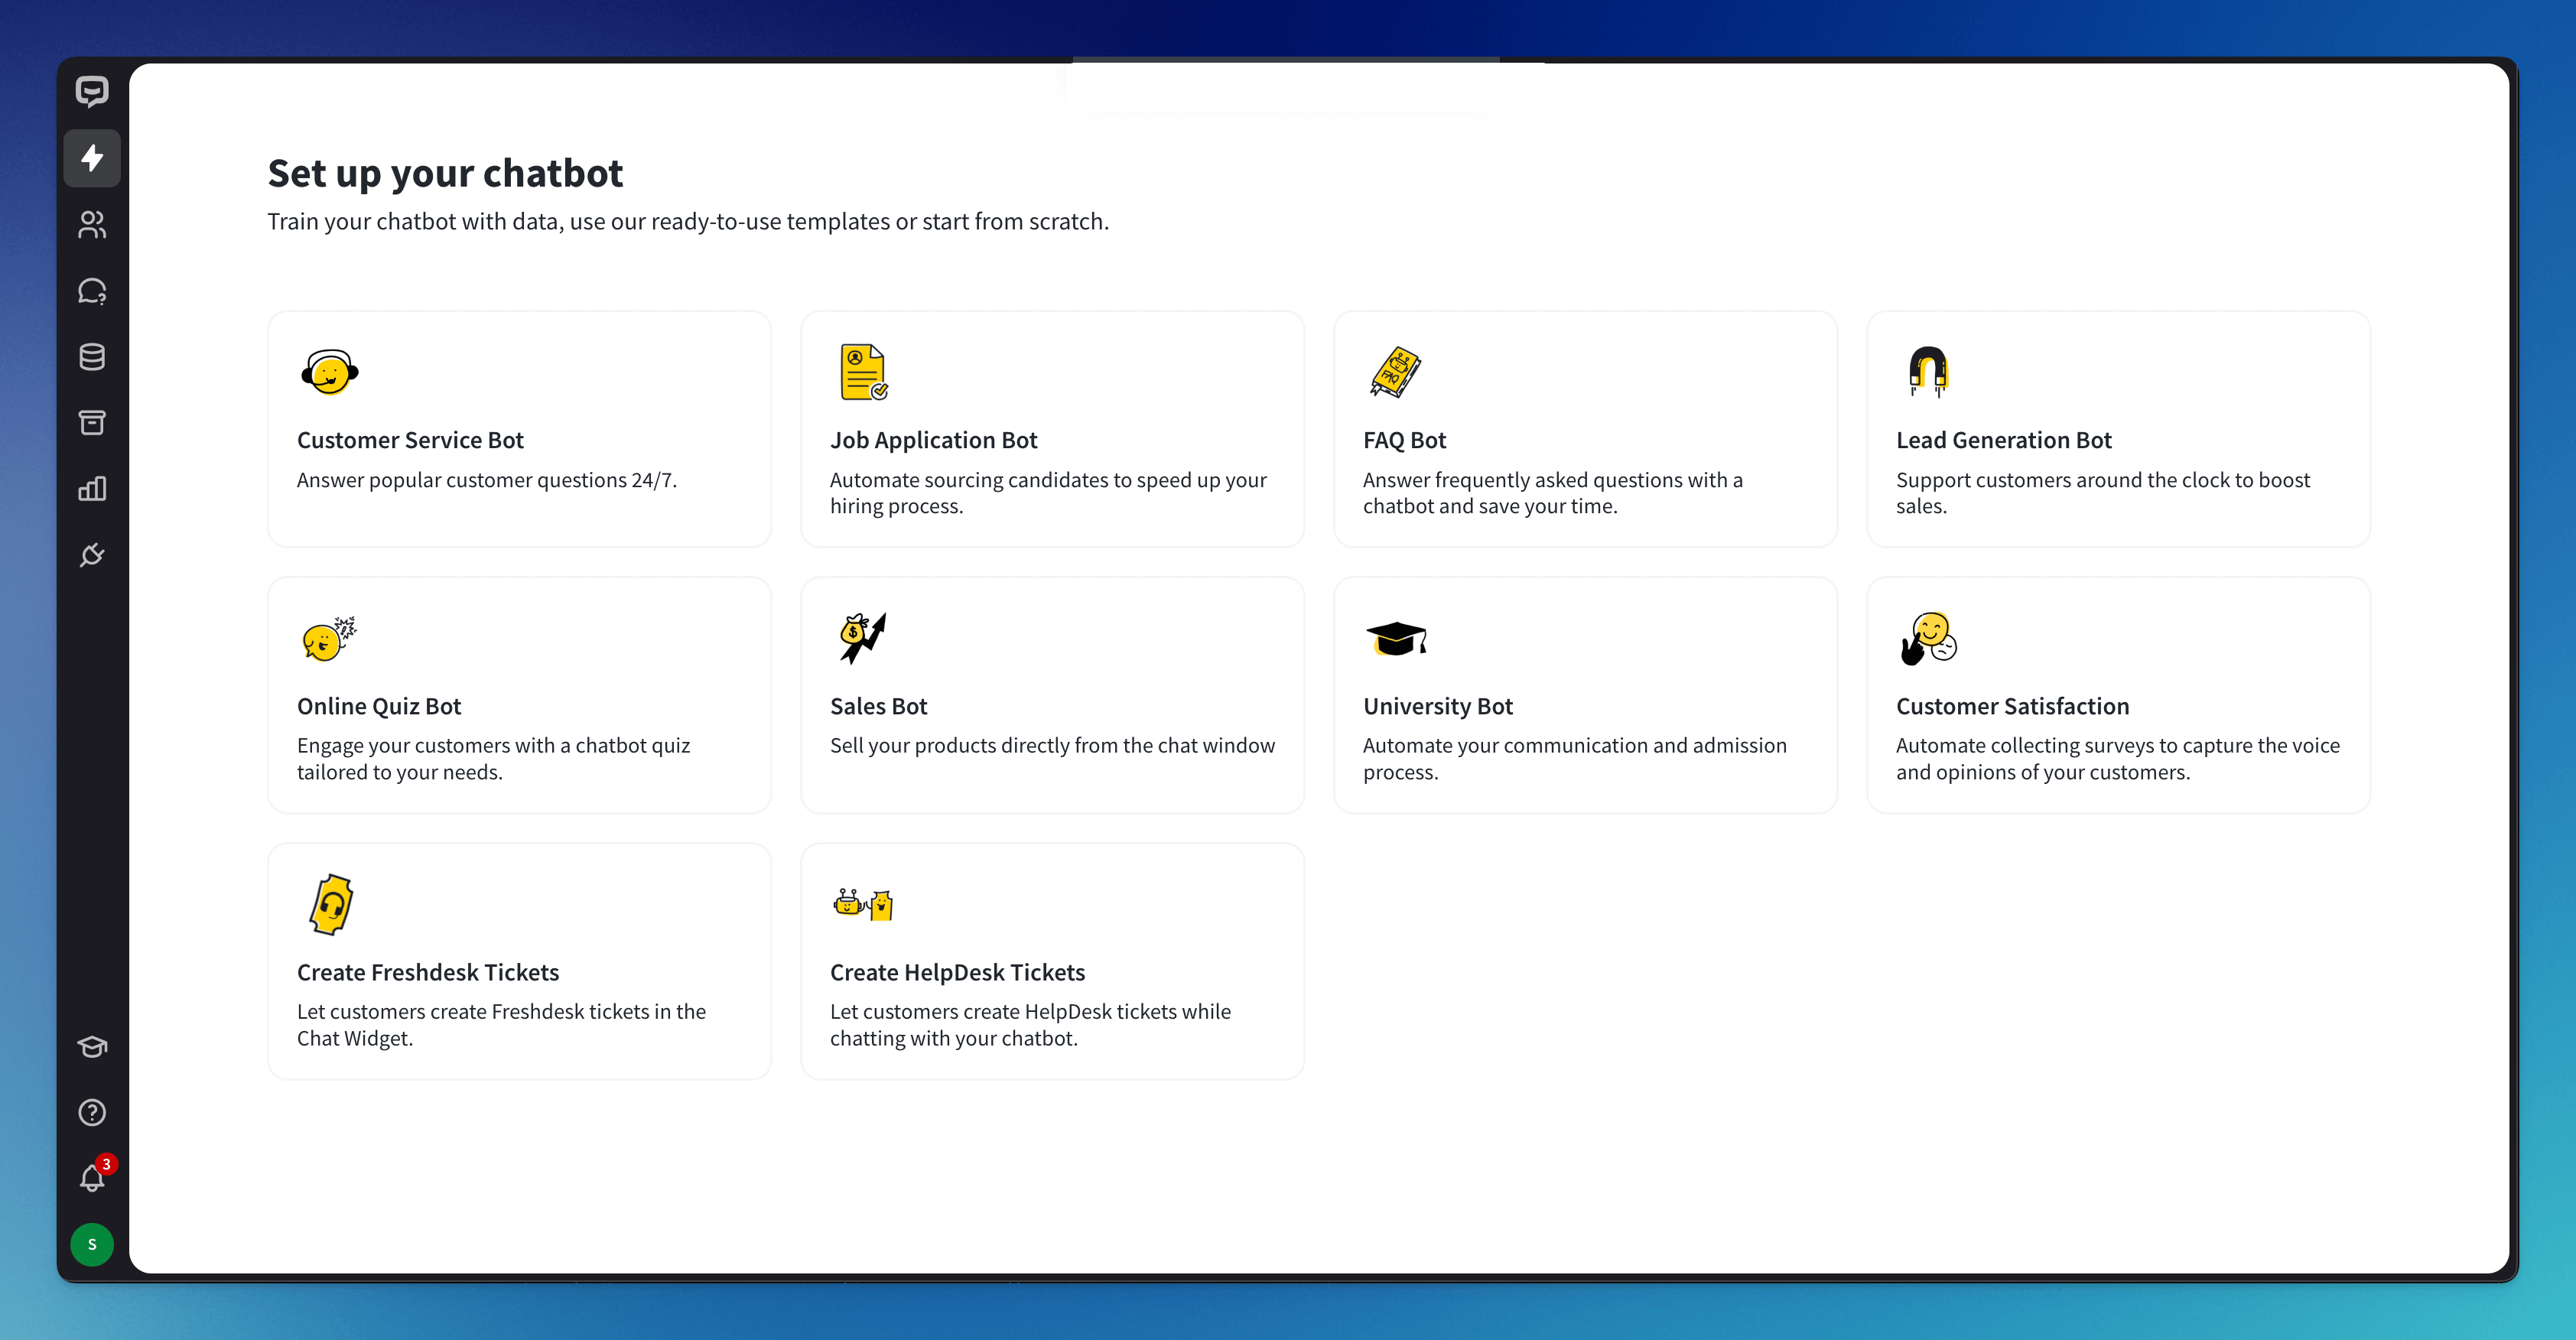Choose the Online Quiz Bot card

pos(519,695)
